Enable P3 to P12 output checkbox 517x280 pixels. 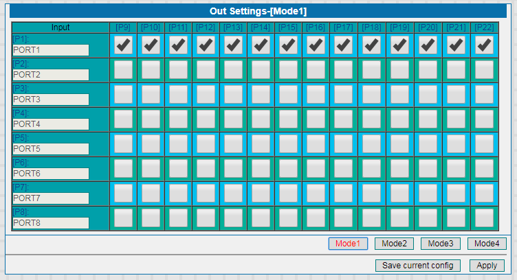[x=206, y=95]
